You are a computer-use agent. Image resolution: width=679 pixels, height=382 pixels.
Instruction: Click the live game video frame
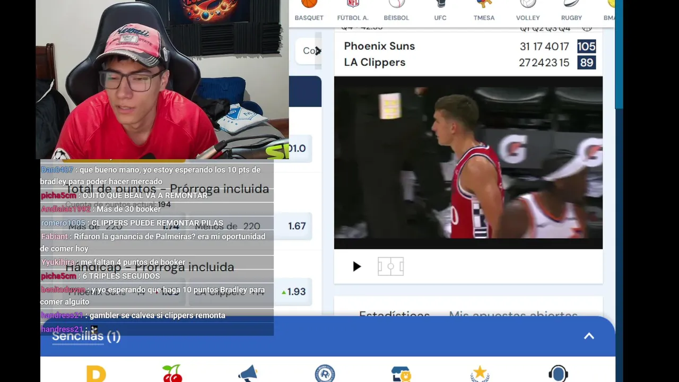468,162
